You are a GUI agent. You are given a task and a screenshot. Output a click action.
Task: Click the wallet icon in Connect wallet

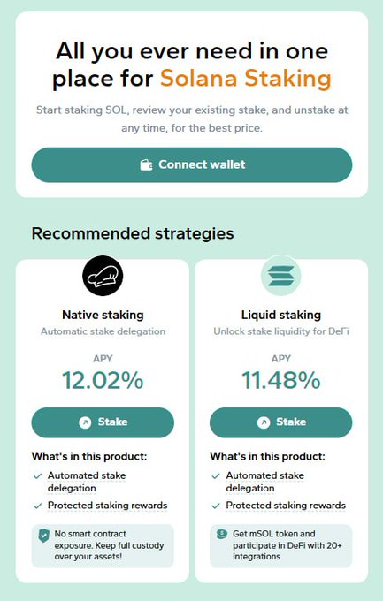tap(146, 164)
